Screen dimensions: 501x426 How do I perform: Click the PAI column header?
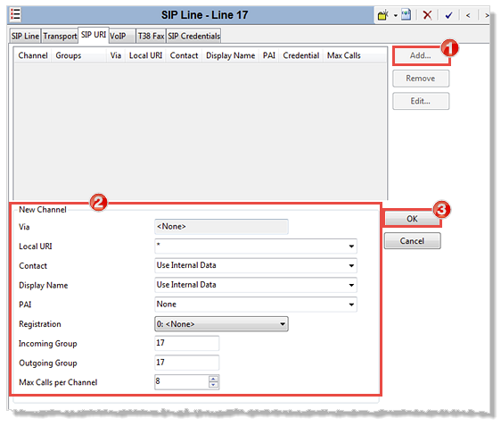(269, 55)
